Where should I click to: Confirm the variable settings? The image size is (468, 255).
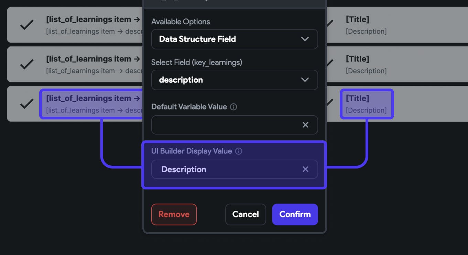[x=295, y=215]
